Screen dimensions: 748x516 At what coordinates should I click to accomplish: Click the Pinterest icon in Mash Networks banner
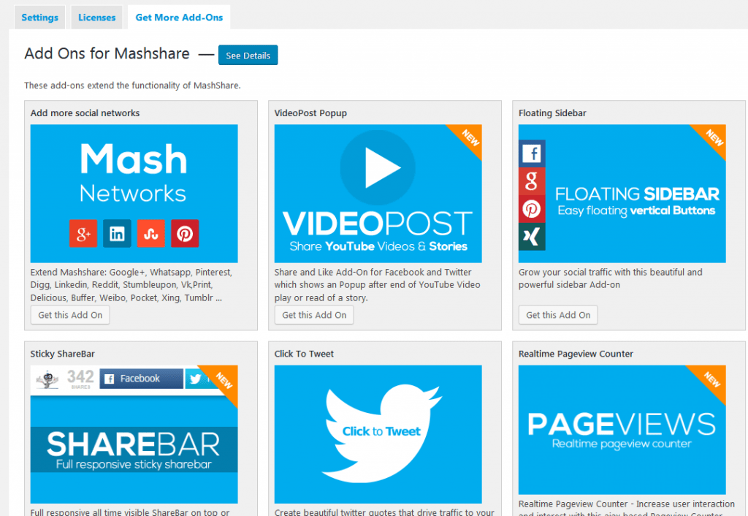point(185,234)
